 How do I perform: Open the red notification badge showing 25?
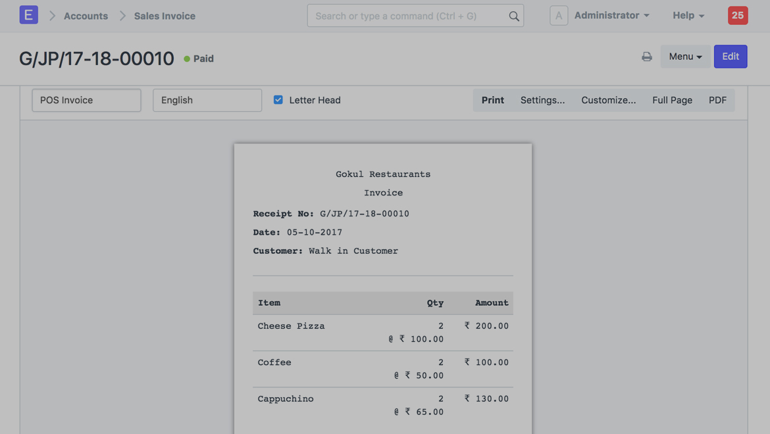[737, 15]
